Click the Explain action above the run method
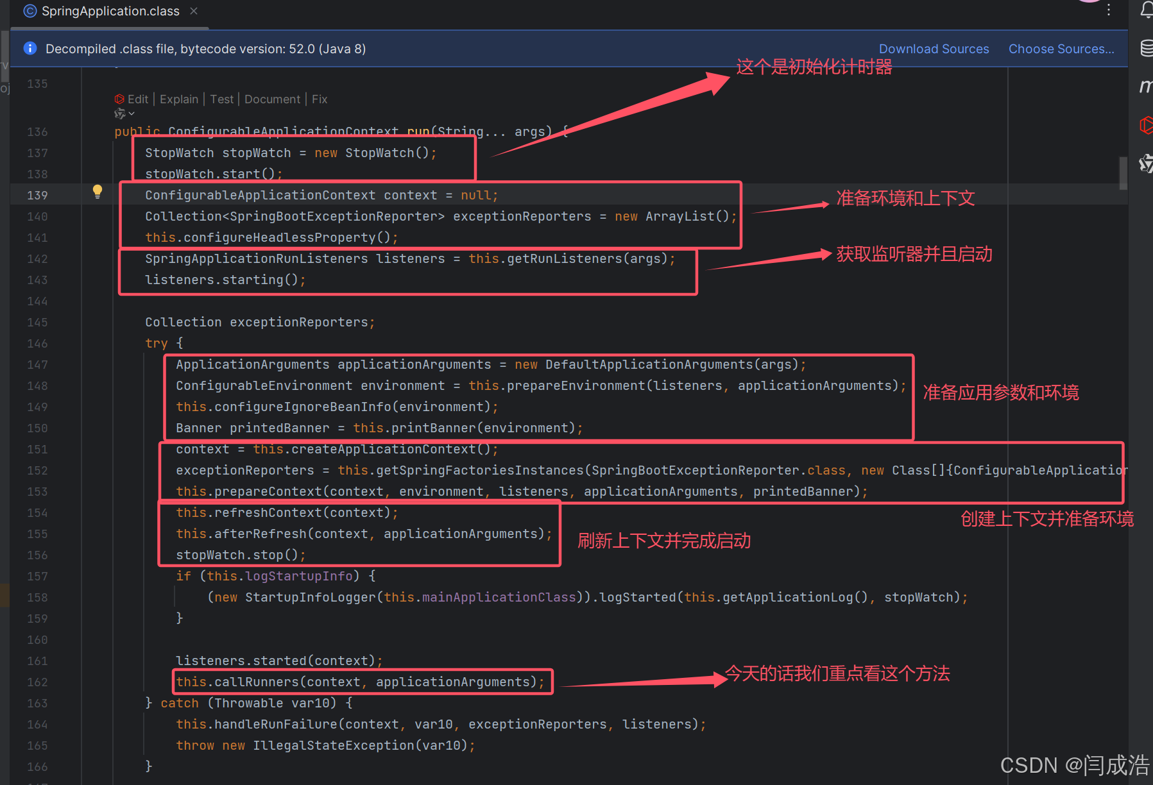1153x785 pixels. [179, 99]
